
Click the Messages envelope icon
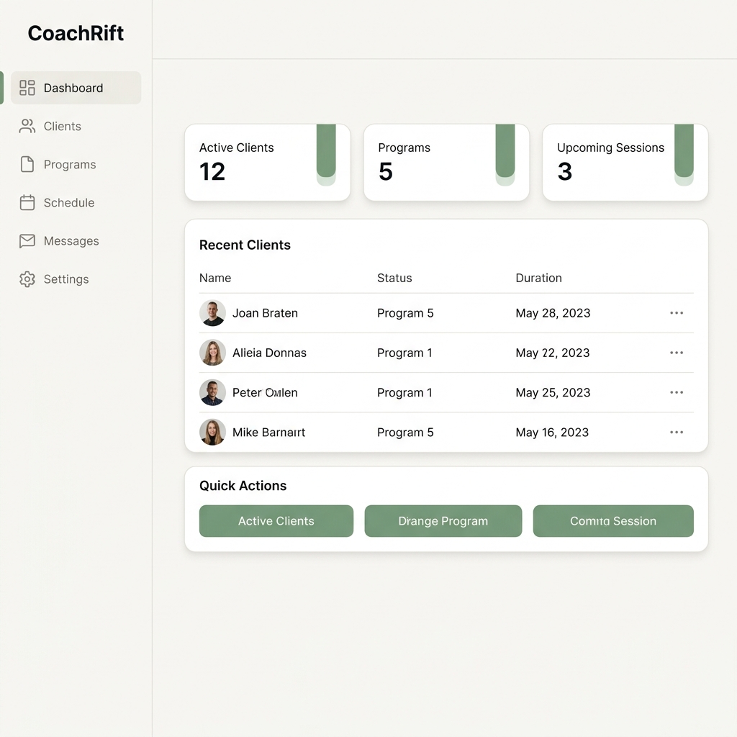(27, 240)
